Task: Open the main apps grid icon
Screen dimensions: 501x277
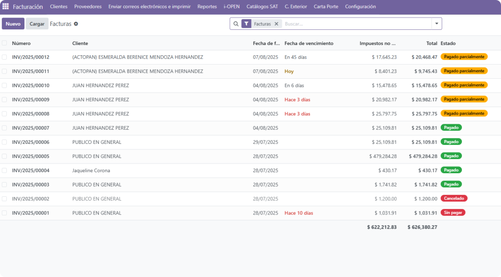Action: coord(6,7)
